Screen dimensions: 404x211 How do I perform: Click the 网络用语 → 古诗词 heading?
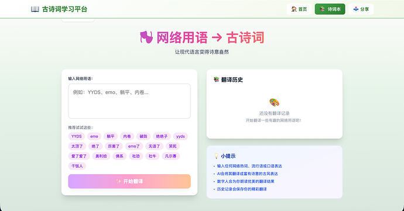[210, 37]
